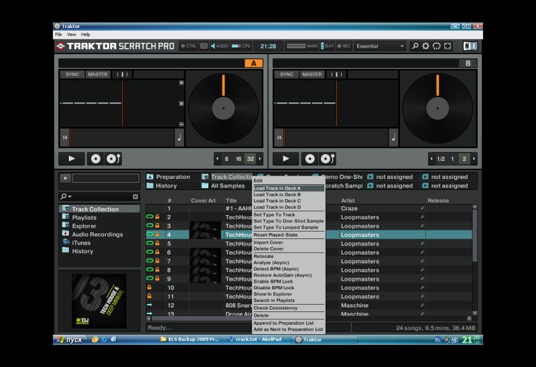Zoom out Deck A waveform with minus

pos(181,125)
